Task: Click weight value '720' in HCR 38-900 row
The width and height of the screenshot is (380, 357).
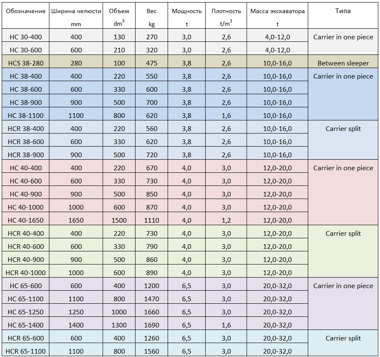Action: 152,155
